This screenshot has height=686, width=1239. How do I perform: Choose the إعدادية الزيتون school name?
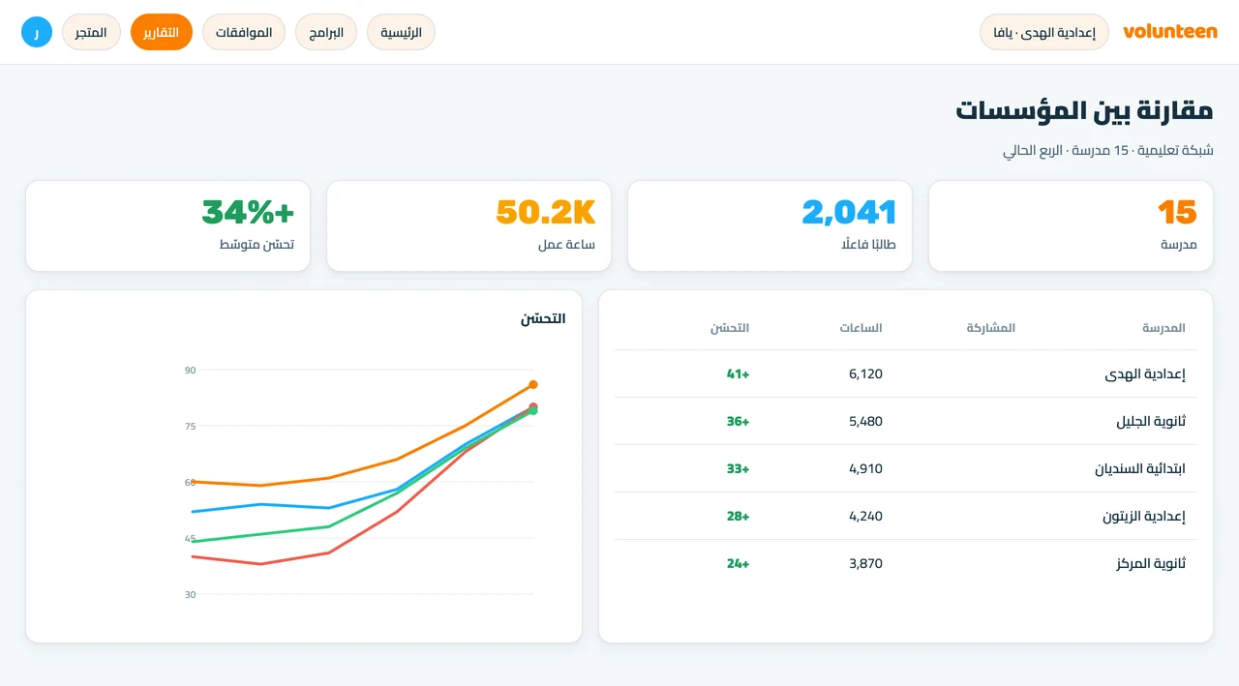[x=1144, y=516]
